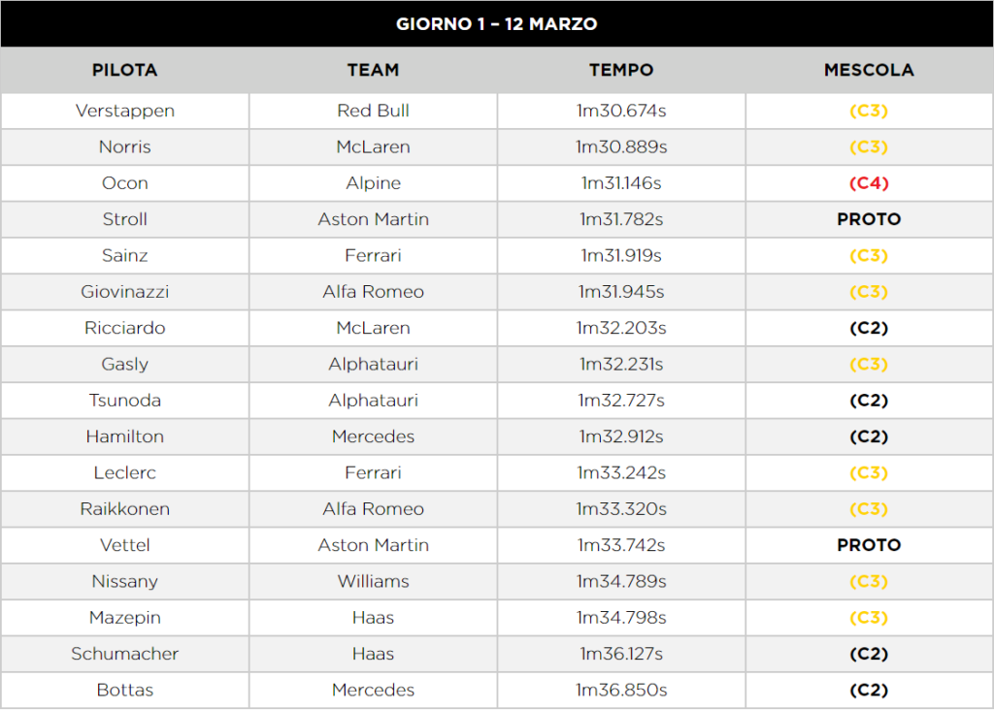Click the MESCOLA column header

(869, 70)
